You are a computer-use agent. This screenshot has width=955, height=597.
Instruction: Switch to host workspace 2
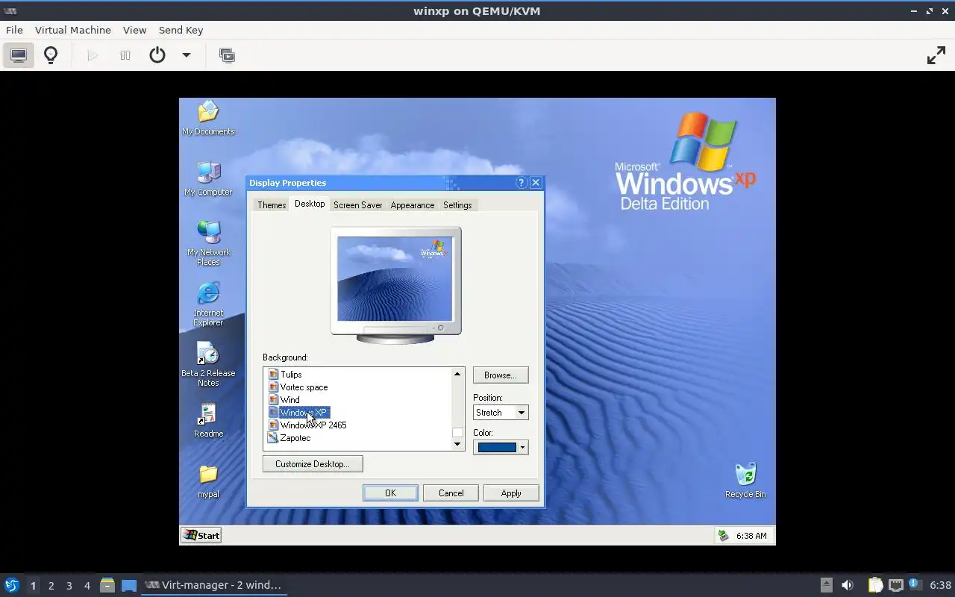(x=51, y=586)
